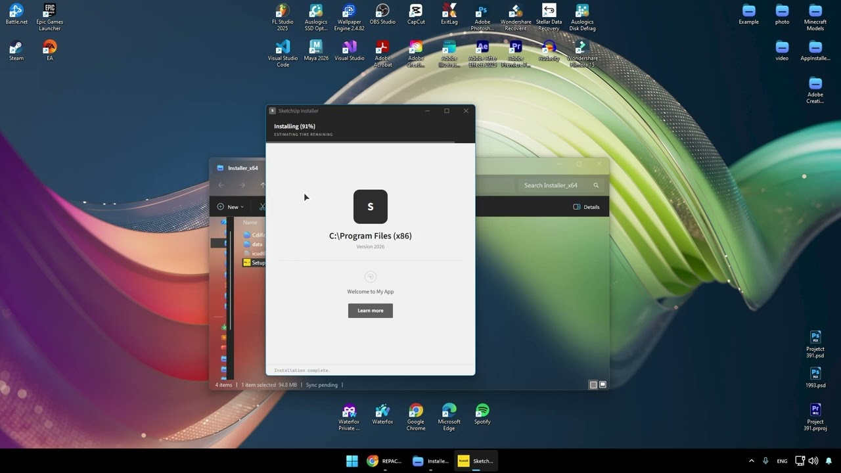Open Auslogics SSD Optimizer icon
Image resolution: width=841 pixels, height=473 pixels.
316,17
